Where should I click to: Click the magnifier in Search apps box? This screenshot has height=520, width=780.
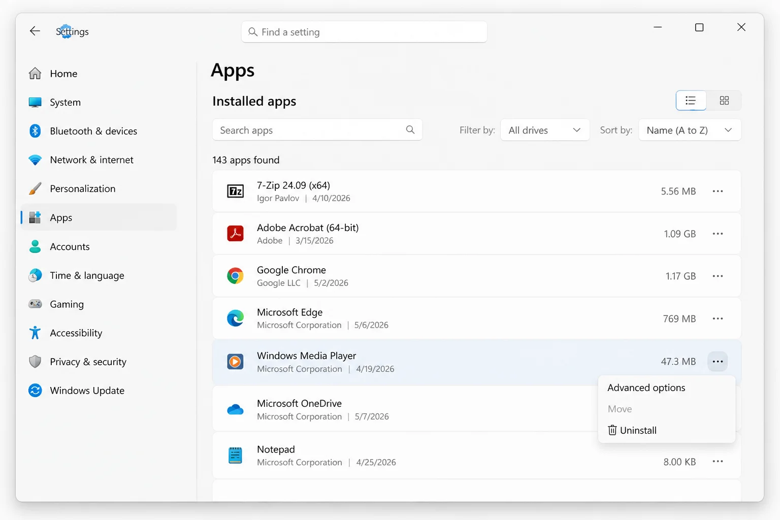[x=410, y=130]
